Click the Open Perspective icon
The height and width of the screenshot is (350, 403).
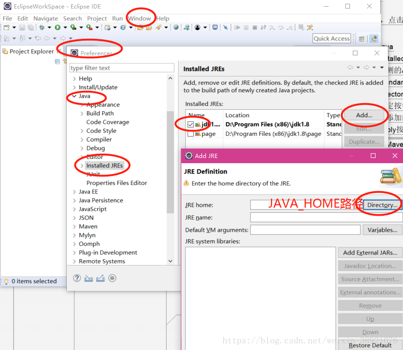pyautogui.click(x=362, y=39)
